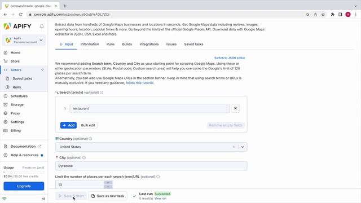This screenshot has width=361, height=203.
Task: Show info tooltip for City
Action: click(84, 158)
